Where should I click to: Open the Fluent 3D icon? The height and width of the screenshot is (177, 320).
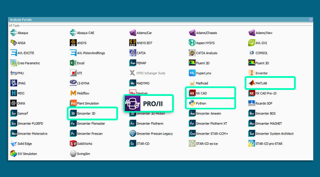click(251, 63)
